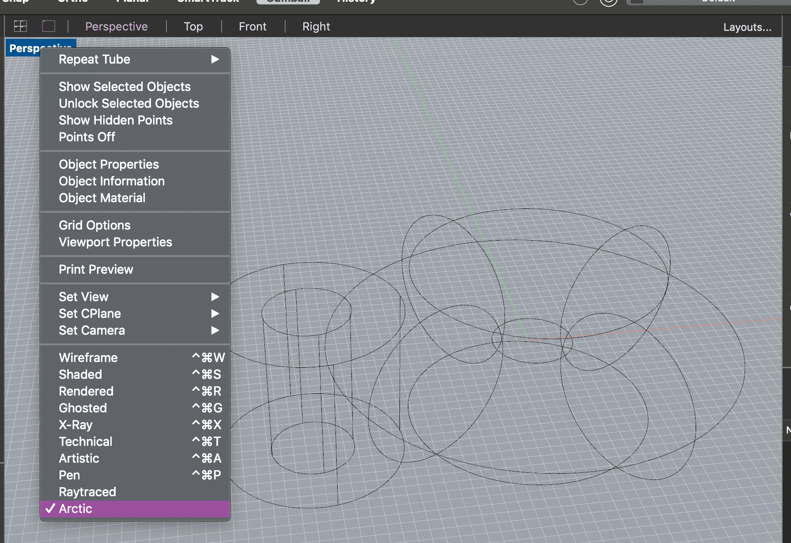This screenshot has height=543, width=791.
Task: Toggle History recording
Action: click(x=356, y=2)
